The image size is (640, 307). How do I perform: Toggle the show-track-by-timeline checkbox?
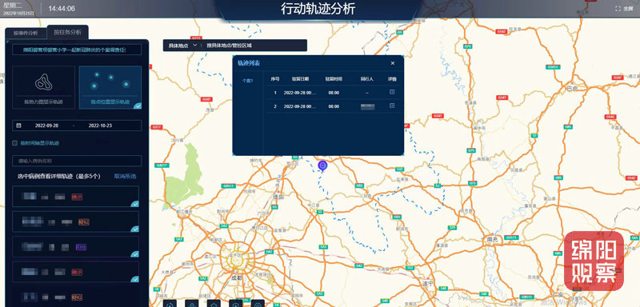click(14, 143)
